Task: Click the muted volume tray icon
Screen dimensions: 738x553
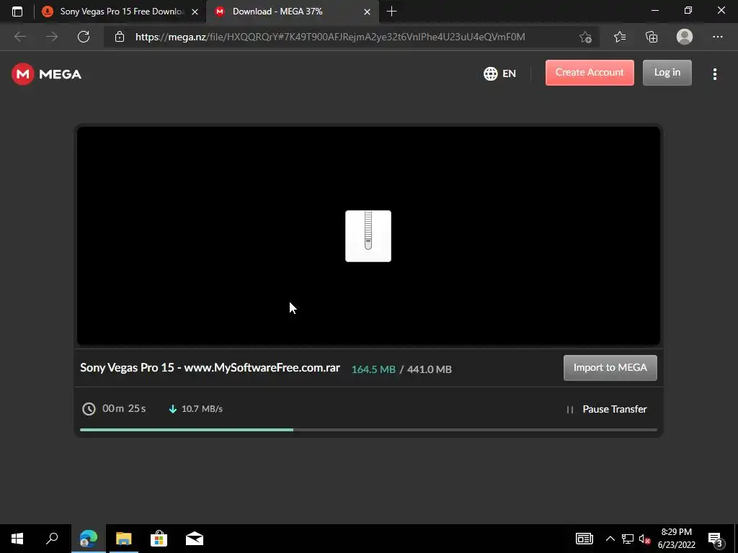Action: coord(644,539)
